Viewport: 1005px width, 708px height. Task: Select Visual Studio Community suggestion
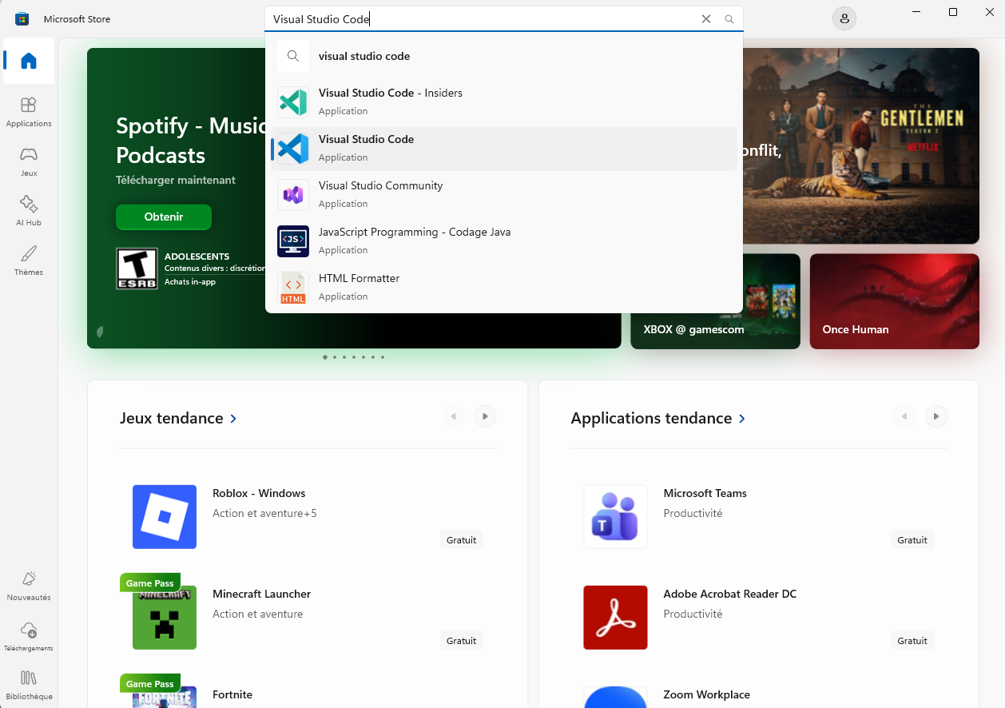[504, 195]
